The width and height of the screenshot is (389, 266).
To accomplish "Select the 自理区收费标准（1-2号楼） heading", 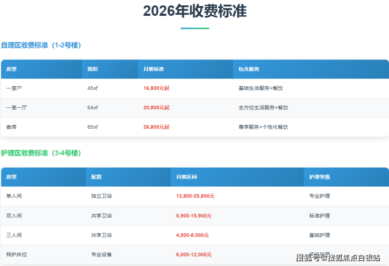I will pos(41,45).
